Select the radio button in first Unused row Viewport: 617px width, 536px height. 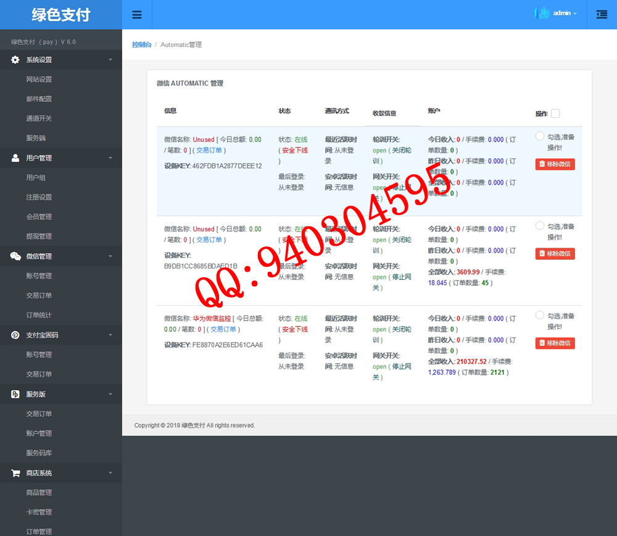click(540, 136)
